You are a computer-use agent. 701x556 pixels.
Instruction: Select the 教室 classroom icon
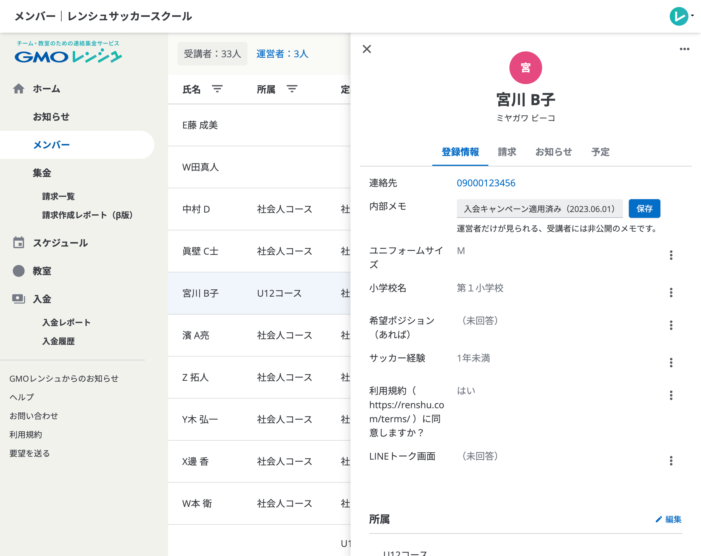click(19, 271)
